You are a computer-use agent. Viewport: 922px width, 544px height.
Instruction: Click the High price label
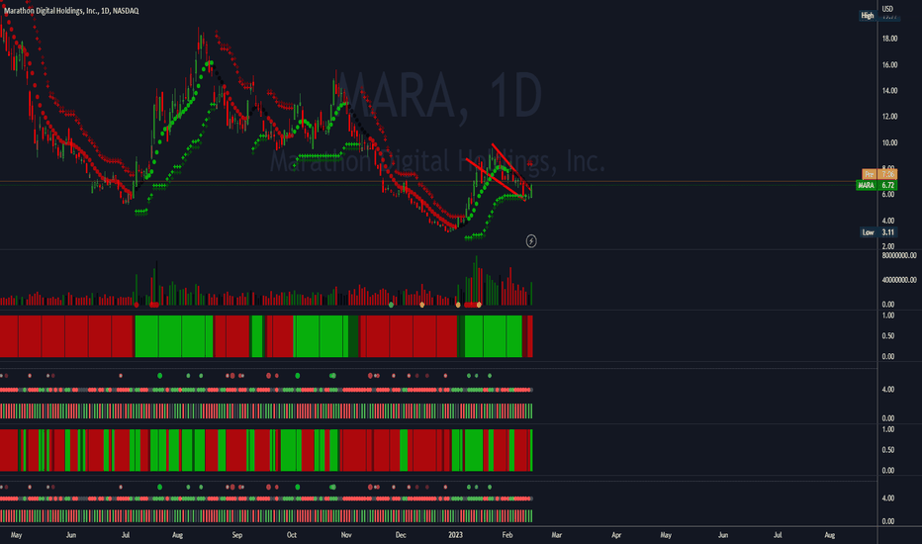(868, 16)
